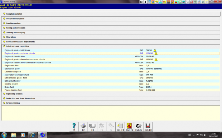
Task: Click the Ctrl+F8 vehicle lift icon
Action: click(x=148, y=127)
